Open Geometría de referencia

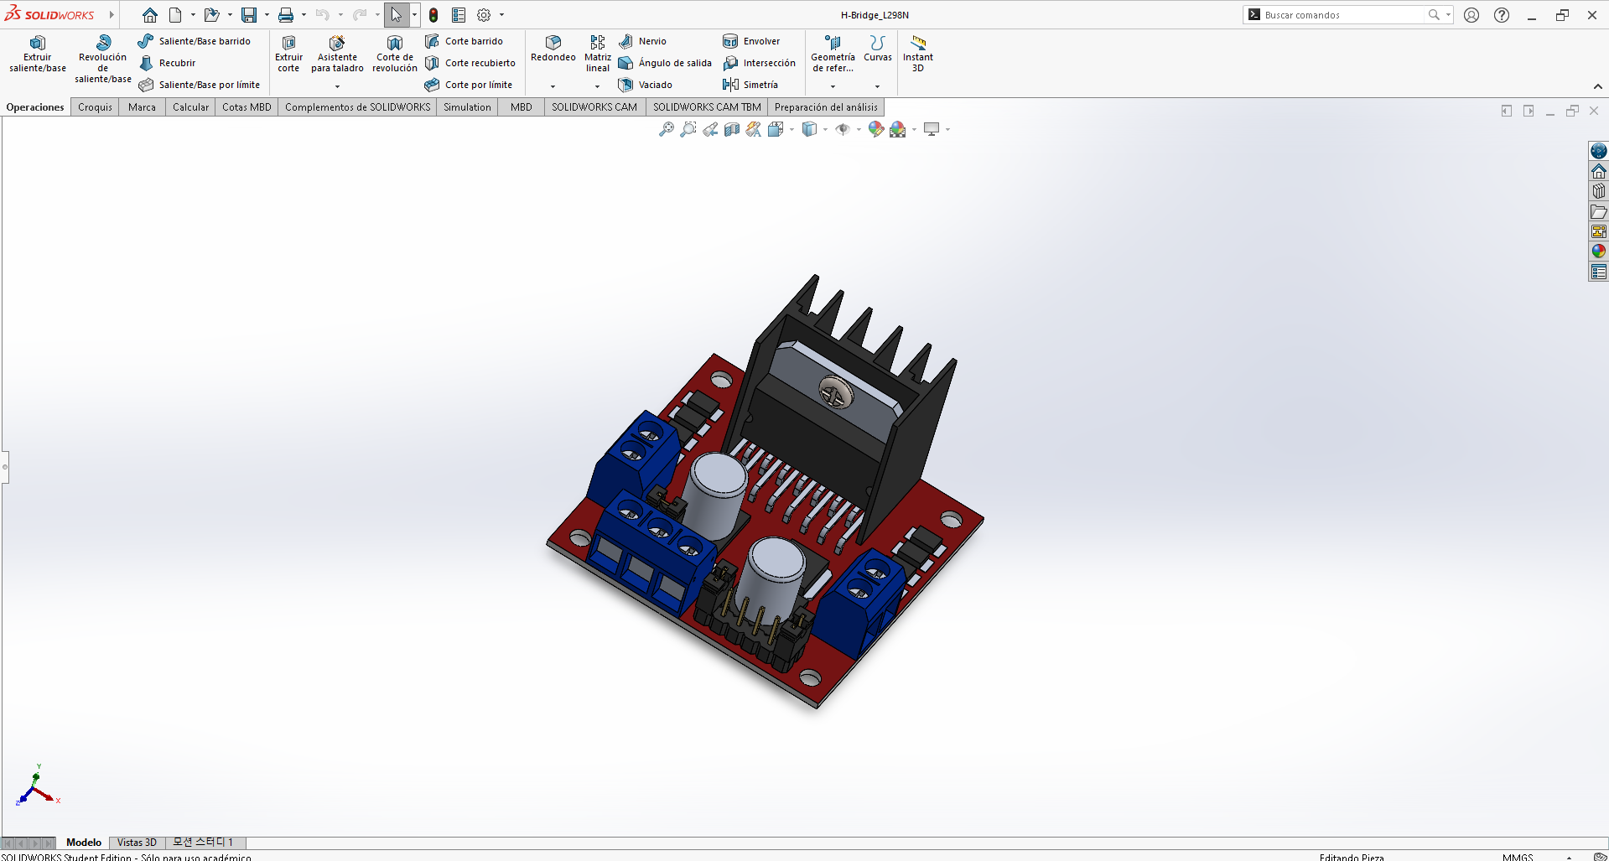tap(833, 54)
